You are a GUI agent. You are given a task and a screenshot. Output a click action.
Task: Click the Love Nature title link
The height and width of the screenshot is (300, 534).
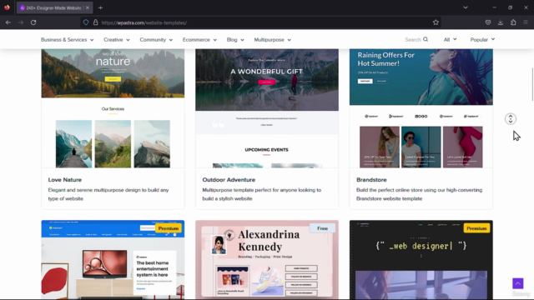[x=65, y=180]
